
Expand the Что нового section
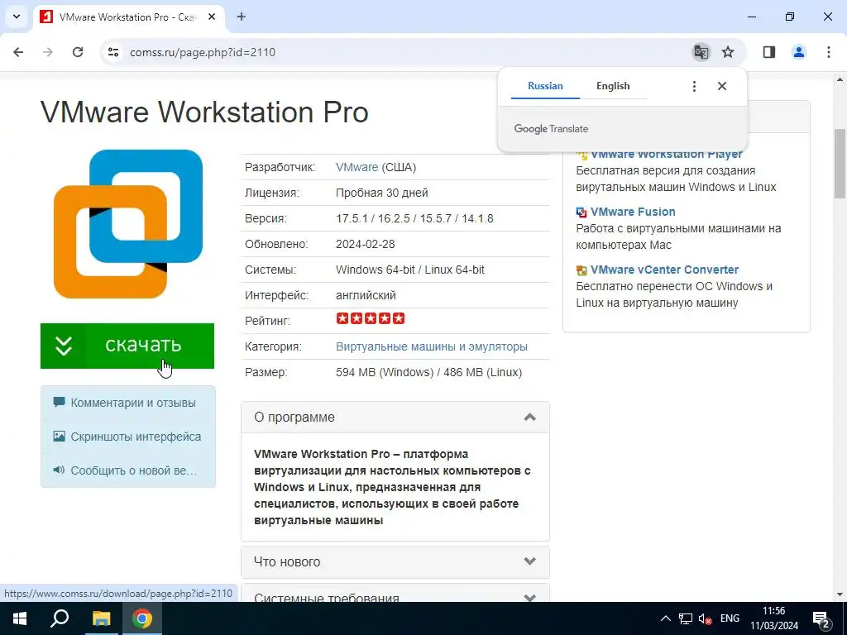pos(395,561)
